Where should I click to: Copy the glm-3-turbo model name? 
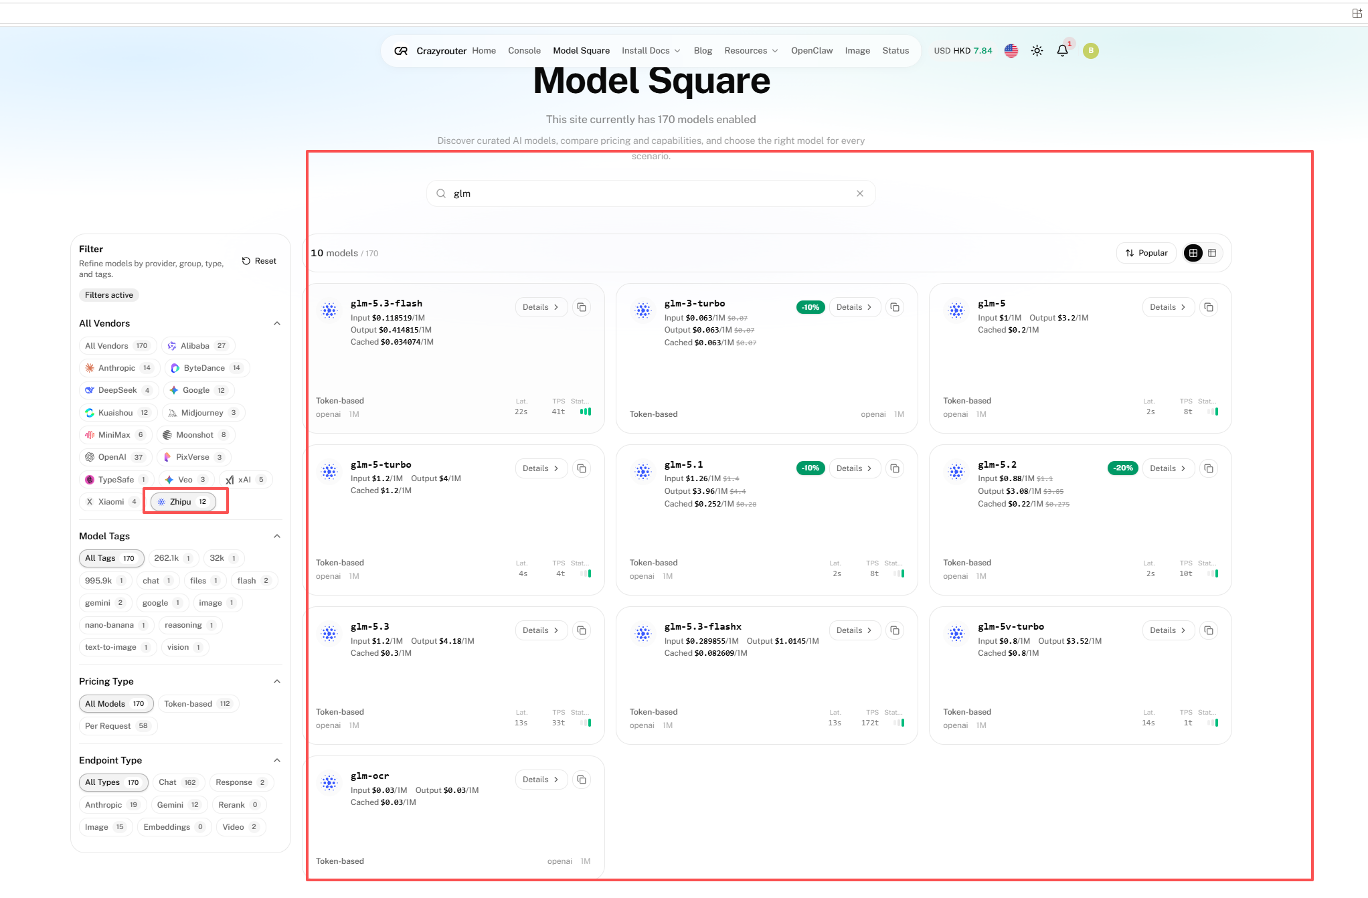pos(895,307)
